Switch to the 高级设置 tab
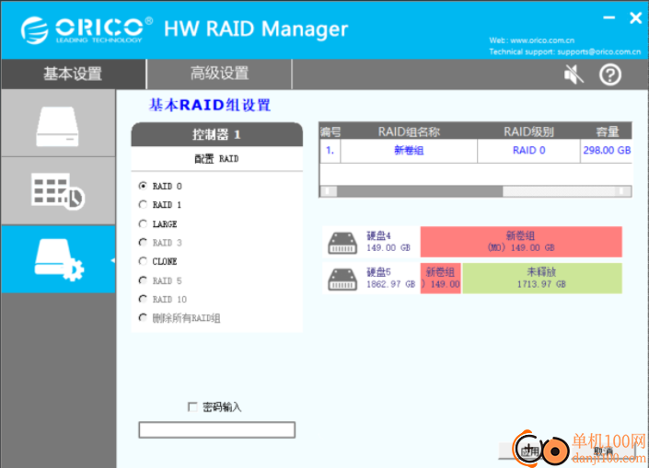This screenshot has height=468, width=649. (x=219, y=74)
